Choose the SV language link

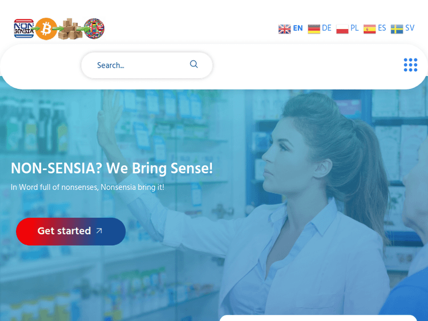point(410,28)
